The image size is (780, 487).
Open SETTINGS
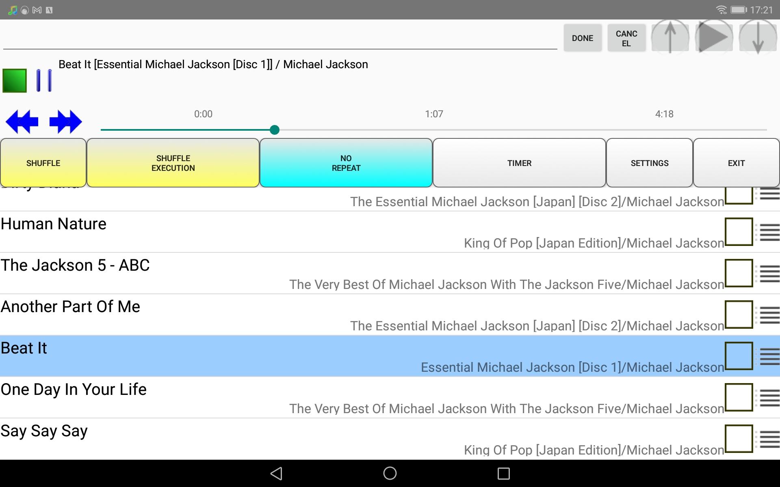coord(650,163)
